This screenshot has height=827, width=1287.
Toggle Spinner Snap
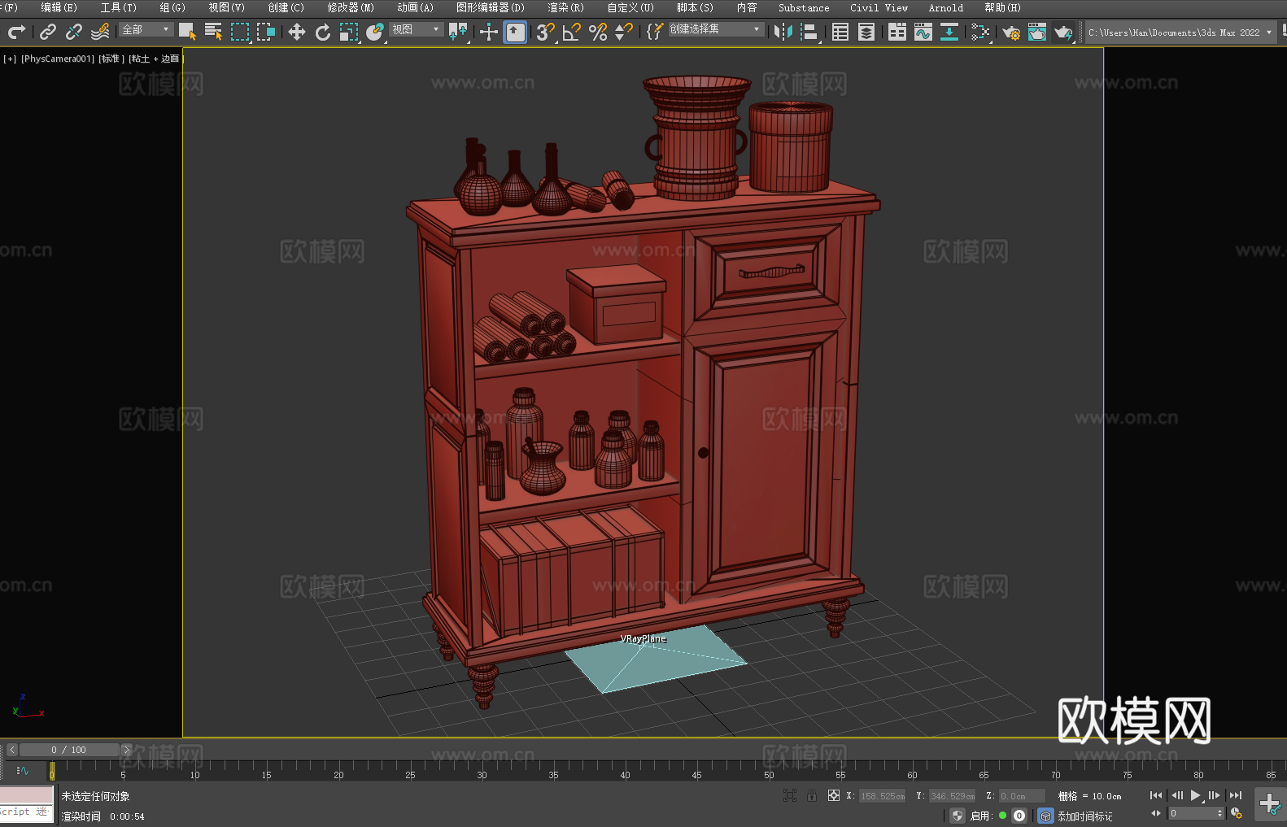[624, 32]
